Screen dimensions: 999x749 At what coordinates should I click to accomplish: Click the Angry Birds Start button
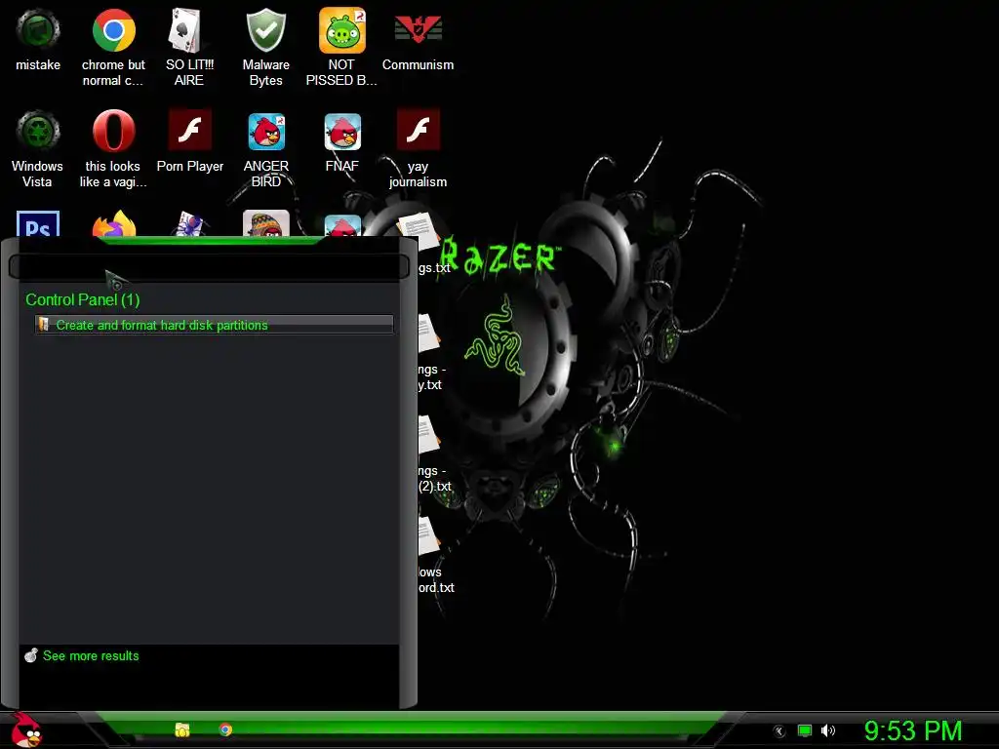point(26,729)
